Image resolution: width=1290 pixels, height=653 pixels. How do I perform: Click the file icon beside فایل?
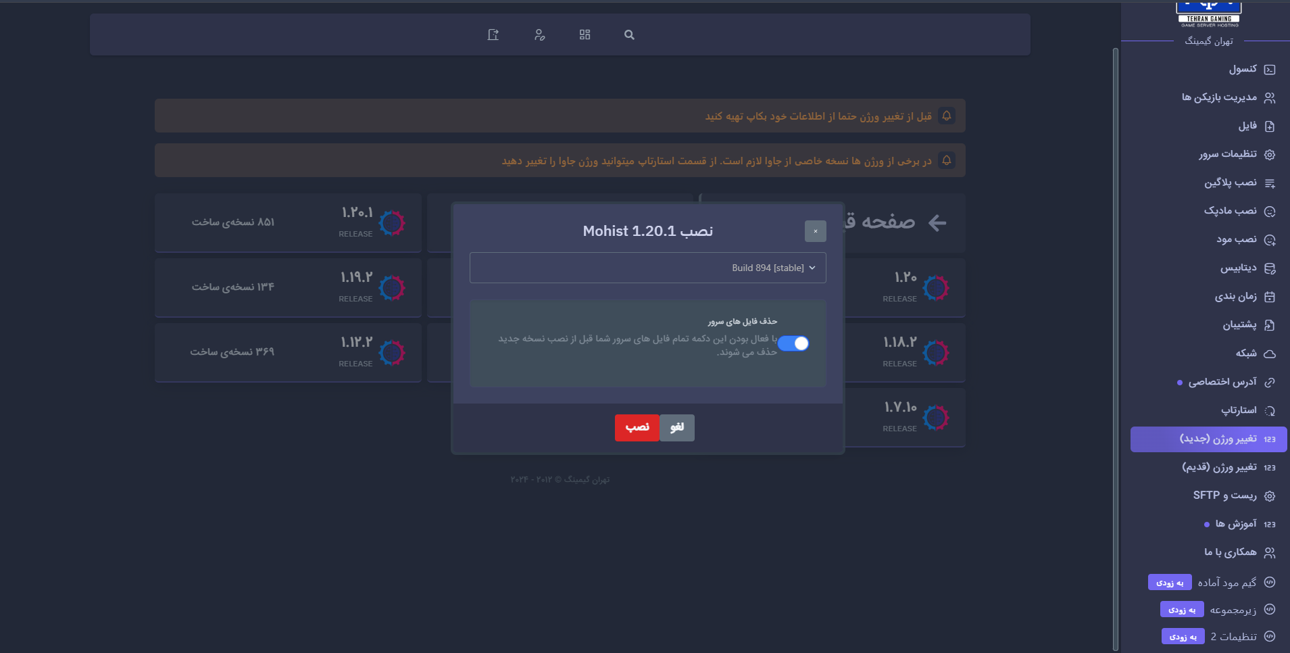[1270, 126]
